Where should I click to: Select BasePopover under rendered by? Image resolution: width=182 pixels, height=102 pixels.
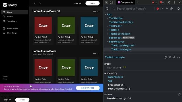[116, 77]
